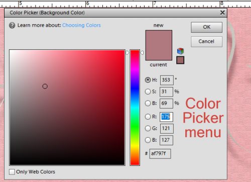Click the blue value field 127
251x182 pixels.
[x=166, y=140]
